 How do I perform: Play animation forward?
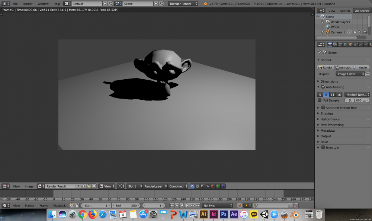click(187, 205)
